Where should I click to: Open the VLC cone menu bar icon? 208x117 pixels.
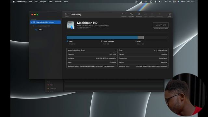tap(141, 2)
